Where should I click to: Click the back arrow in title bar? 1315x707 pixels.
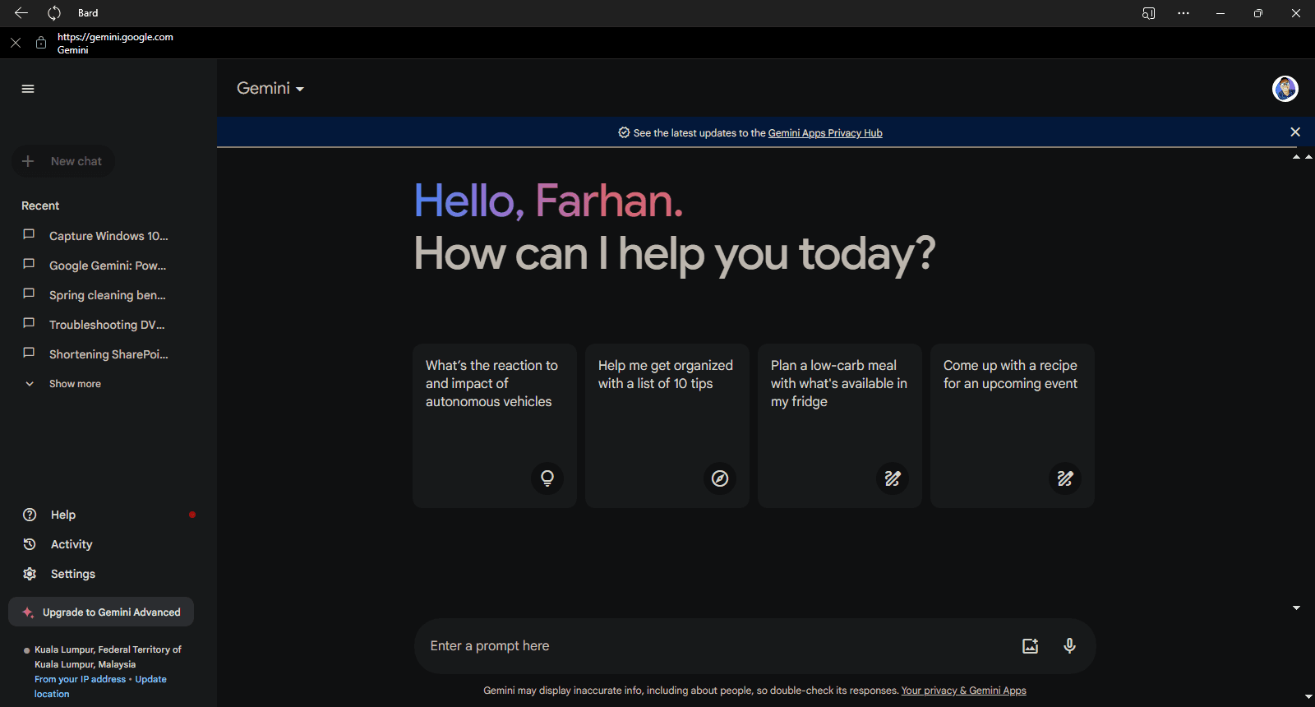point(21,13)
